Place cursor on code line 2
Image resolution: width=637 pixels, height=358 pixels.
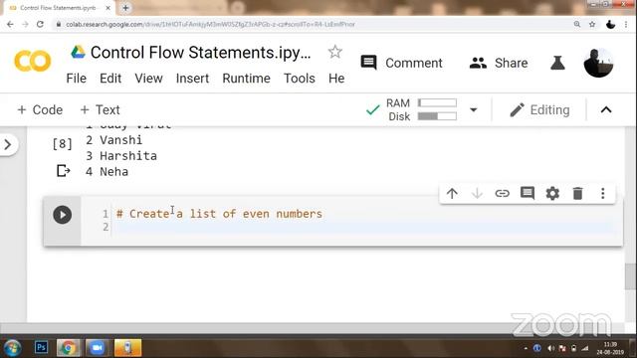[x=364, y=228]
